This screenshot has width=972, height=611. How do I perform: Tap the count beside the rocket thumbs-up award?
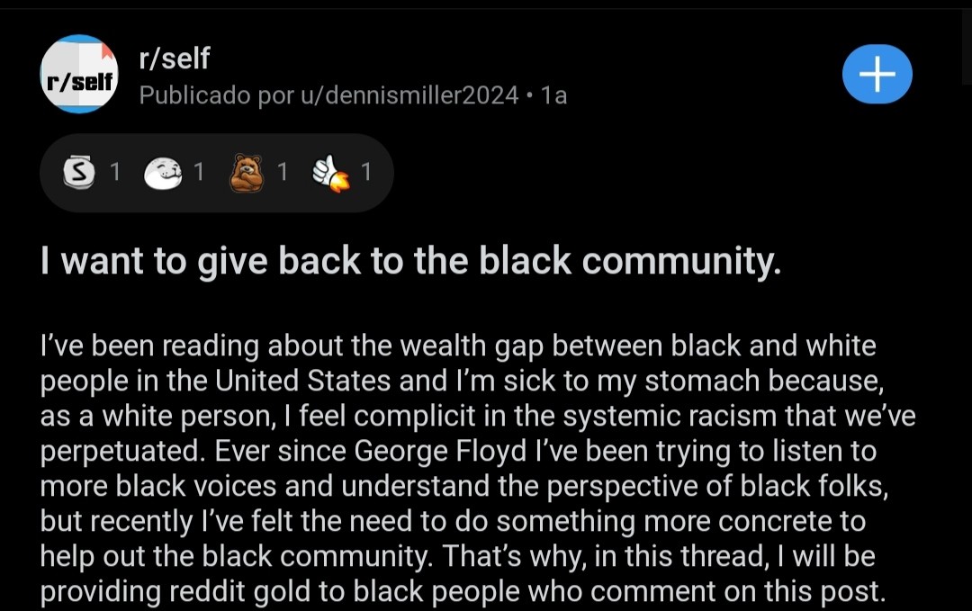click(x=365, y=172)
